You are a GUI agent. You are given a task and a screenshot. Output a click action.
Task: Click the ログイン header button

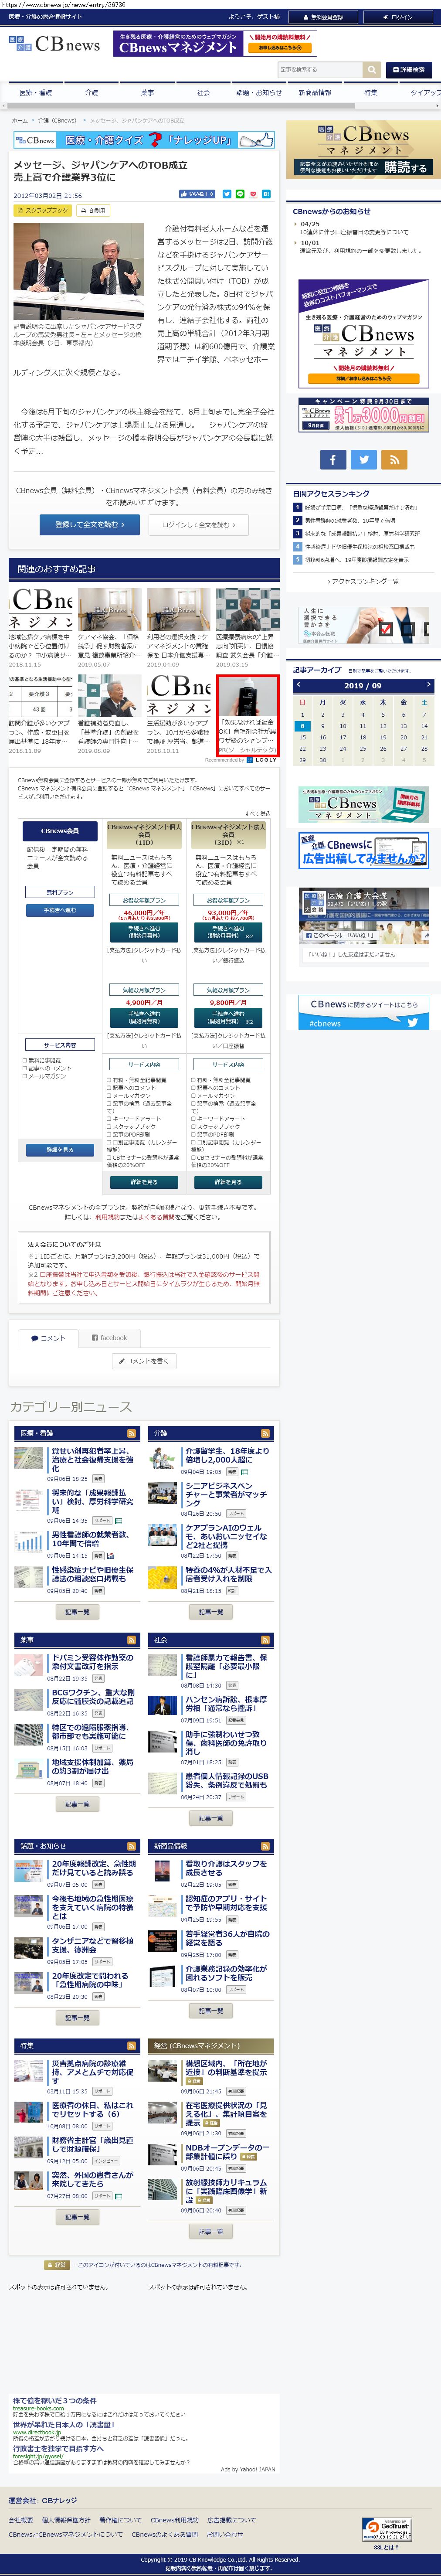pyautogui.click(x=398, y=17)
